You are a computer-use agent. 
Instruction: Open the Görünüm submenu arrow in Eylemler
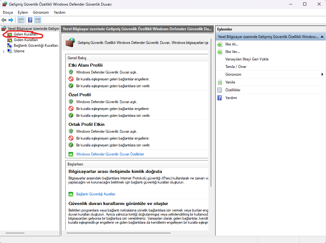(322, 74)
